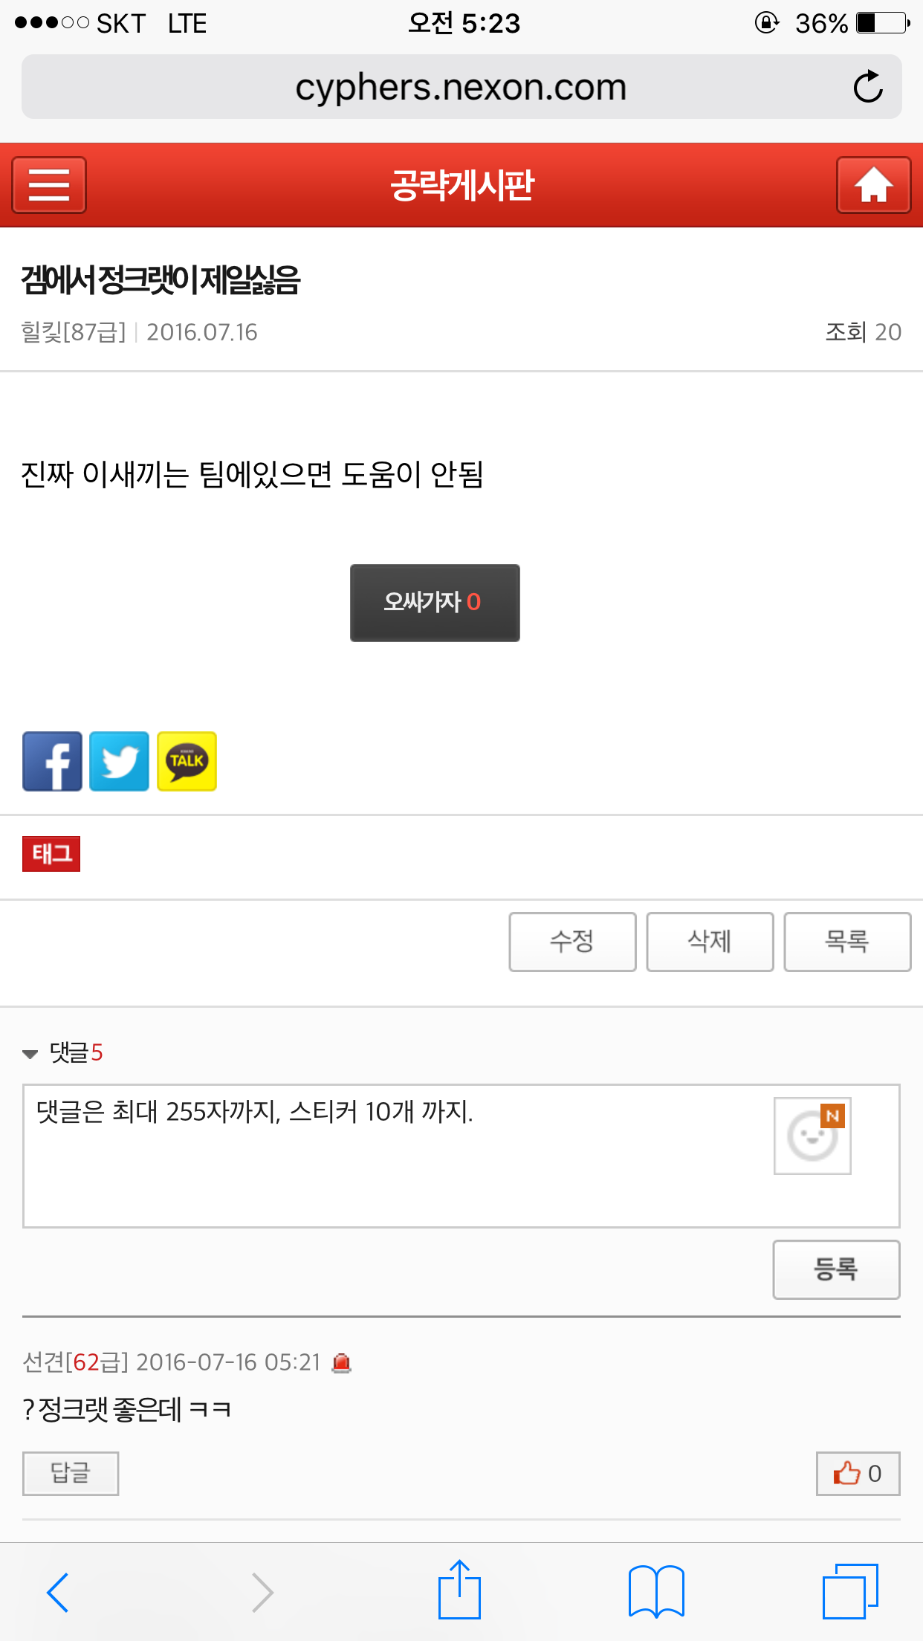
Task: Like the comment with thumbs-up button
Action: (858, 1473)
